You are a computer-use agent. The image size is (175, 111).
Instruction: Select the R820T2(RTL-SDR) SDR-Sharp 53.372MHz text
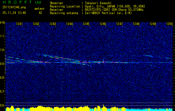[114, 10]
